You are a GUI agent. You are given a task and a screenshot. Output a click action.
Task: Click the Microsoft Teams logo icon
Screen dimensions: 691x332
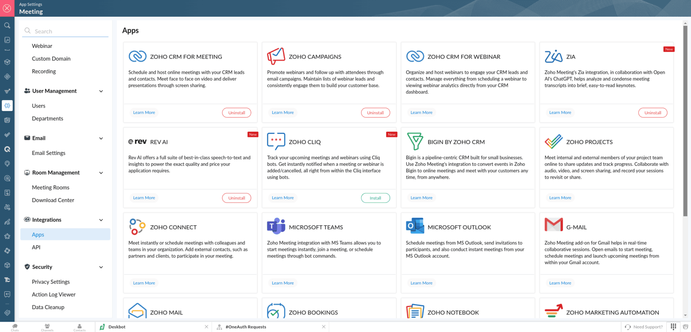[276, 226]
